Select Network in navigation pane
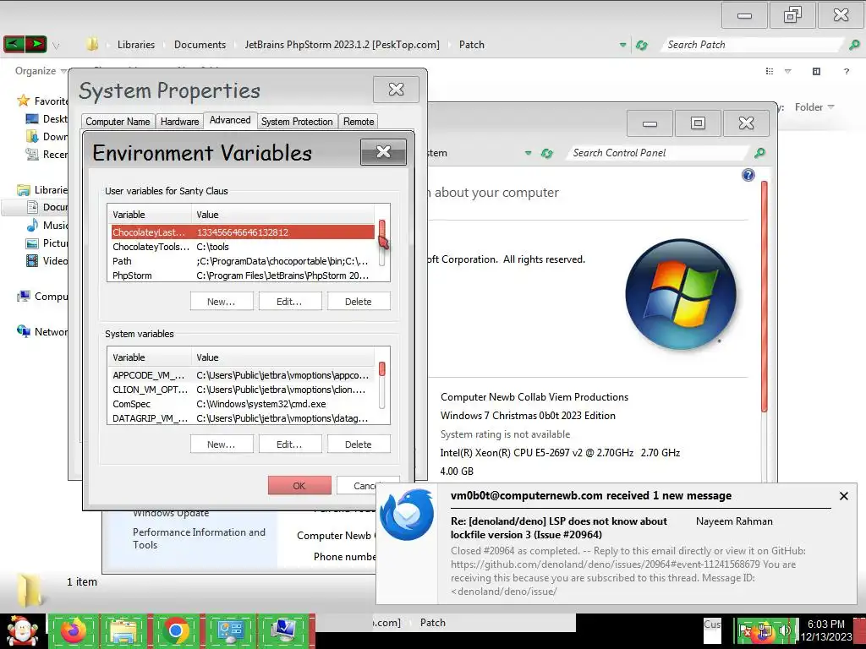 (x=43, y=331)
